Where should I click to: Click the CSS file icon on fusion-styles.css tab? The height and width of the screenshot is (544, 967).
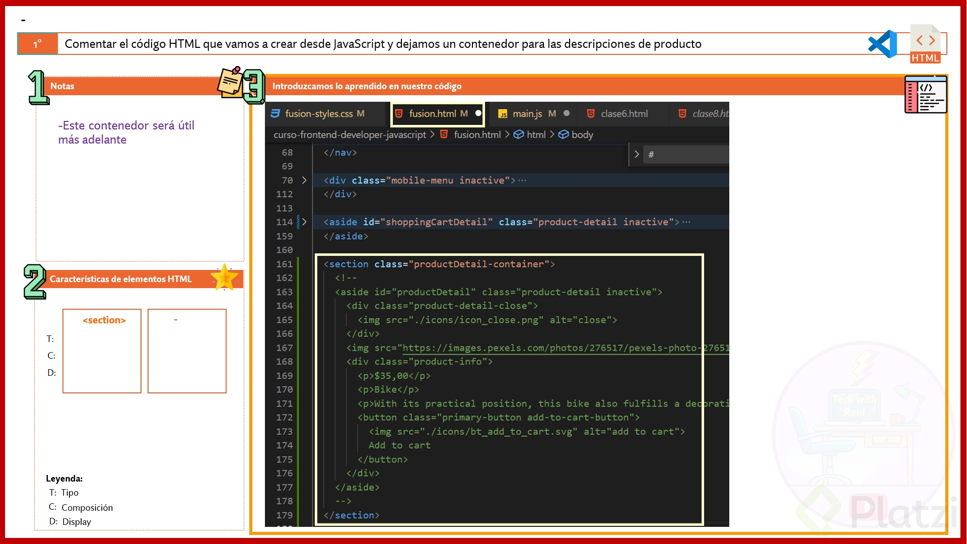click(x=275, y=114)
